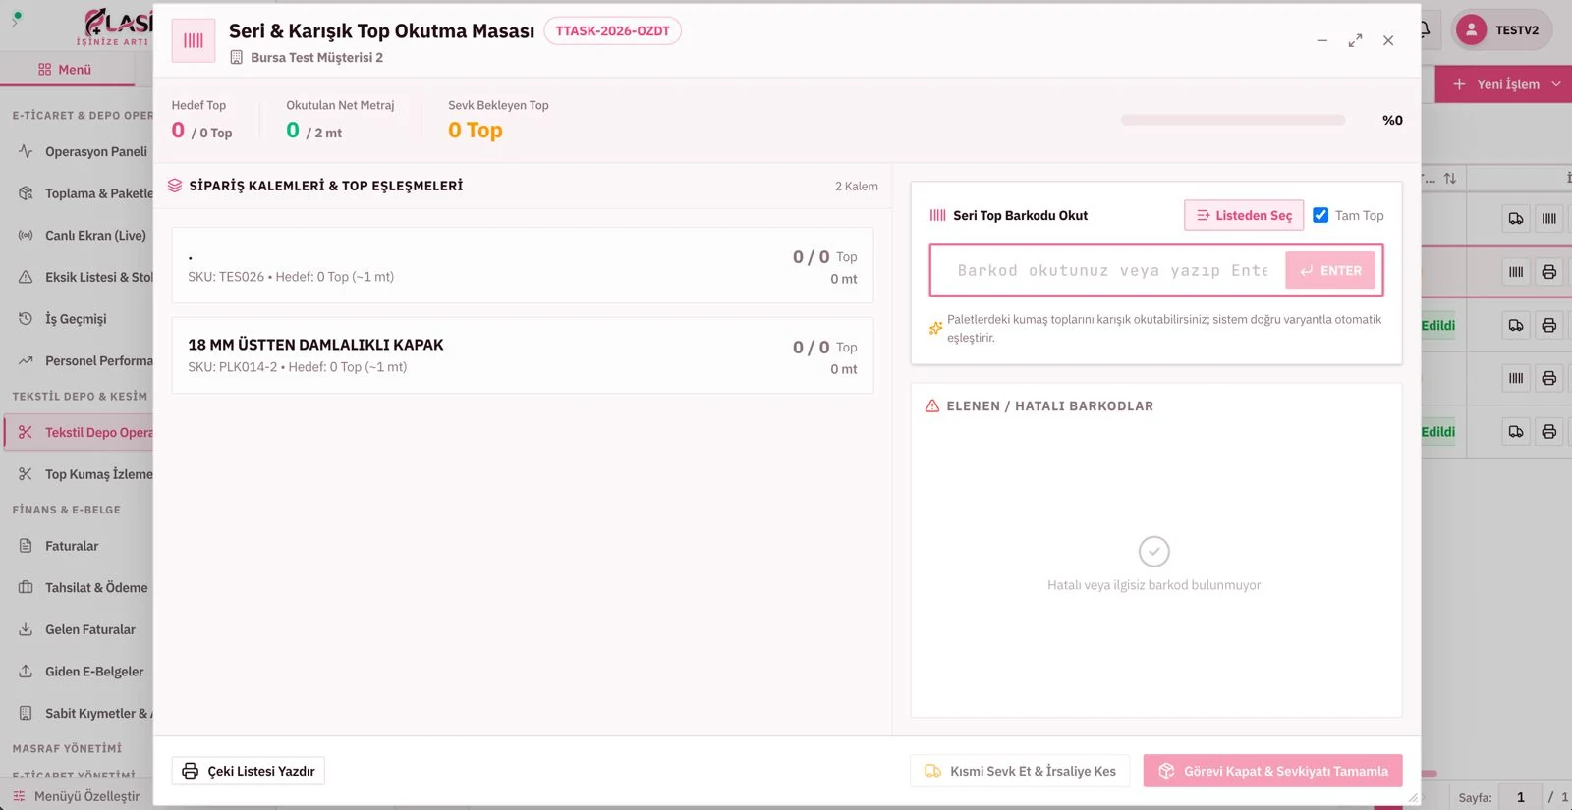1572x810 pixels.
Task: Open Eksik Listesi sidebar entry
Action: click(x=84, y=277)
